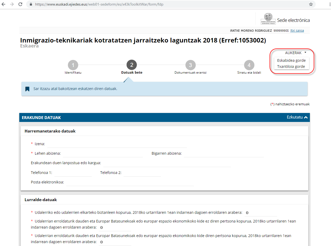The width and height of the screenshot is (331, 246).
Task: Reload the page with refresh icon
Action: (20, 4)
